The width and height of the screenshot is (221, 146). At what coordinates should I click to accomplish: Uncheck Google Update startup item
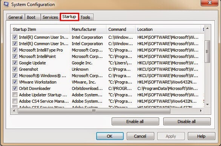pyautogui.click(x=15, y=63)
